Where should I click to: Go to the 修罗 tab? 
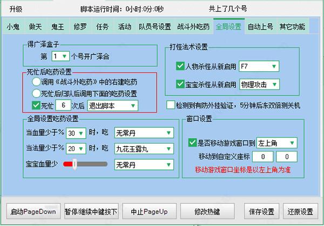tap(80, 26)
